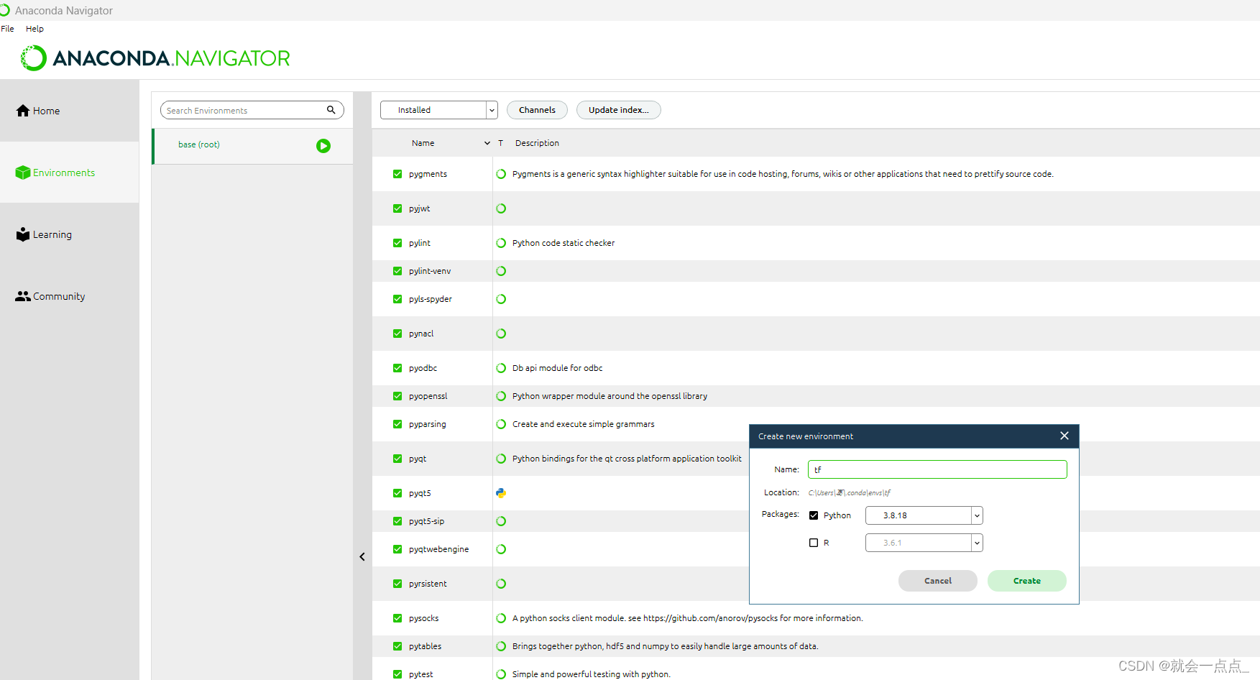The image size is (1260, 680).
Task: Click the conda type icon for pylint-venv
Action: 501,271
